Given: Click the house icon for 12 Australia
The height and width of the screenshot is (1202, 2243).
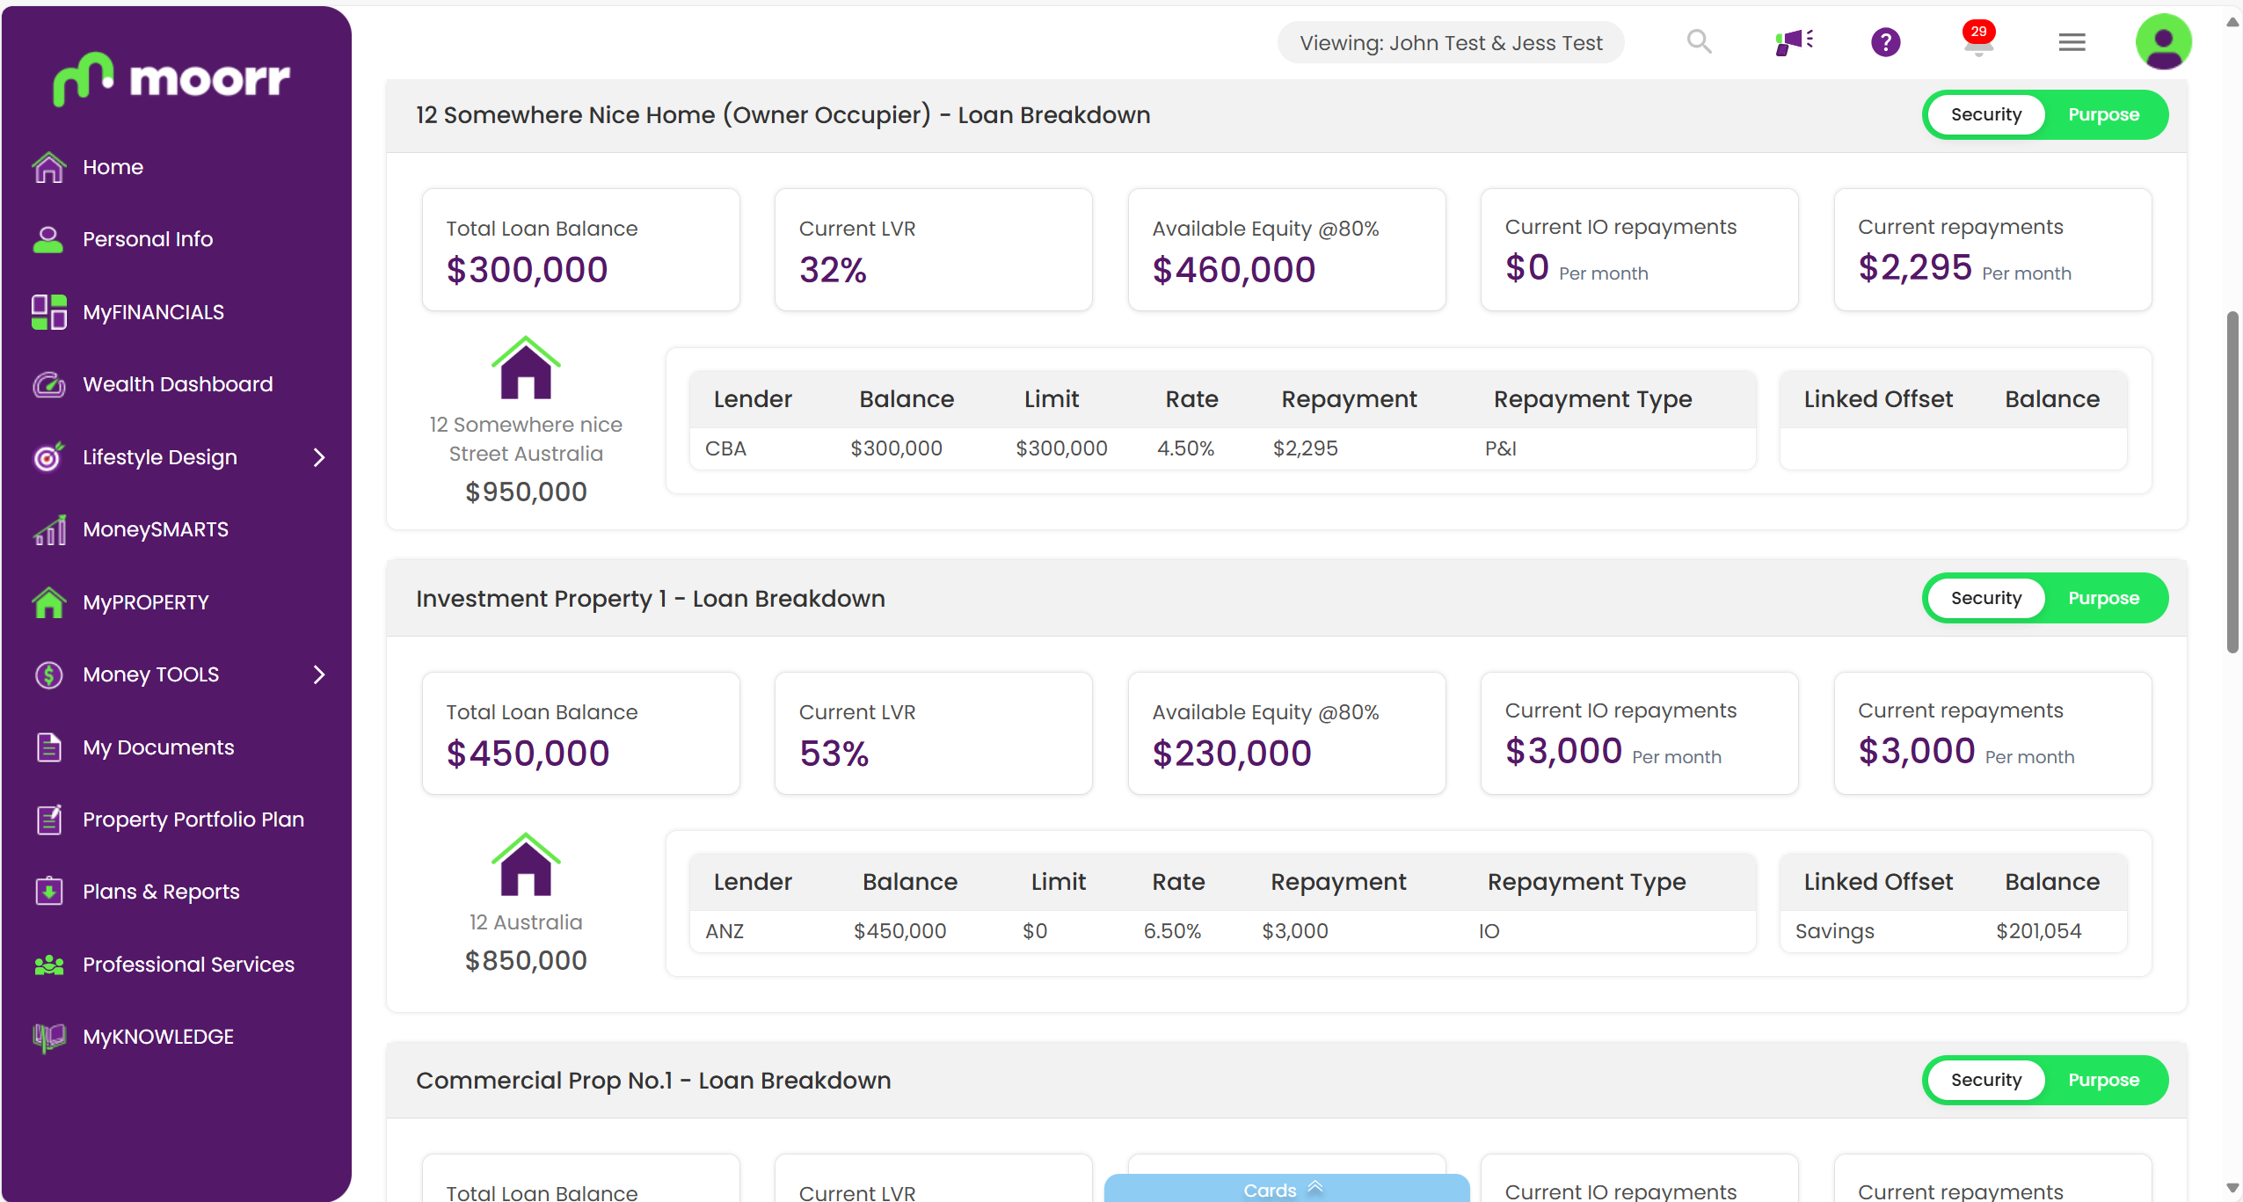Looking at the screenshot, I should click(x=526, y=864).
